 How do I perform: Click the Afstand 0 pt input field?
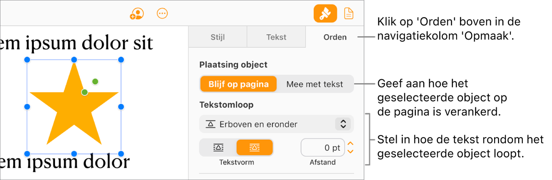[322, 148]
